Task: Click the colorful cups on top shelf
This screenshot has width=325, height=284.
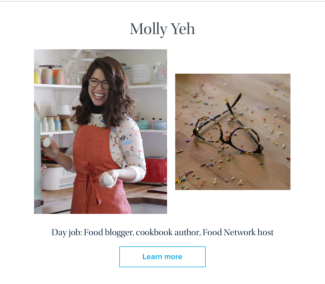Action: (x=50, y=75)
